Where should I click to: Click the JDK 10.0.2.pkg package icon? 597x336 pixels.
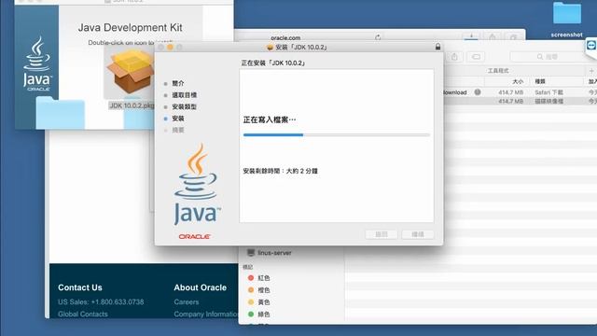tap(131, 73)
